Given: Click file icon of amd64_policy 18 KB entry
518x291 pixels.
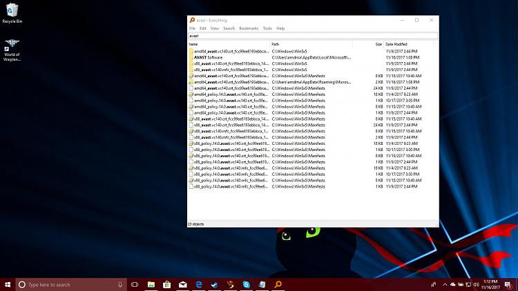Looking at the screenshot, I should [191, 94].
